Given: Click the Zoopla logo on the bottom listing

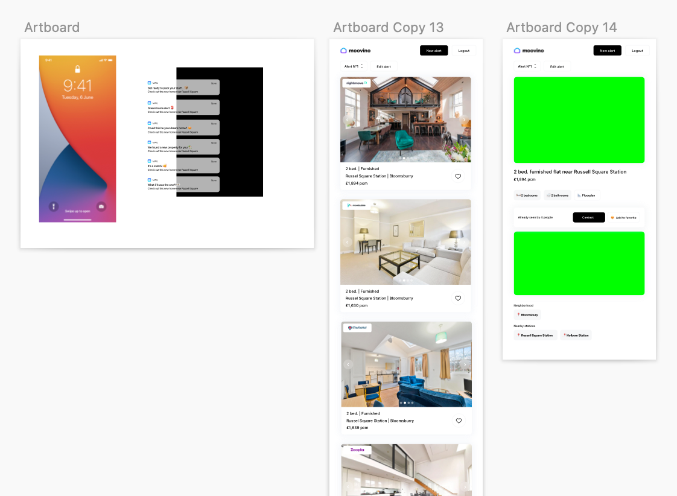Looking at the screenshot, I should 357,451.
